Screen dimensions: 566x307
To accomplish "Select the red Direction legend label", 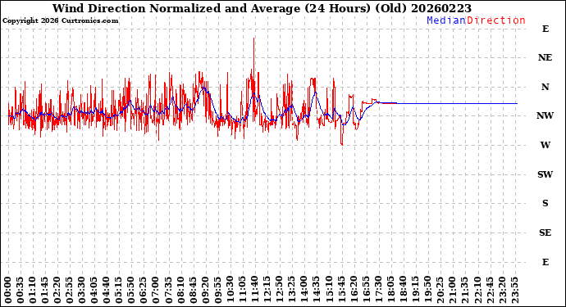I will (496, 20).
